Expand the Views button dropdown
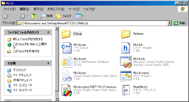This screenshot has width=189, height=102. point(83,16)
